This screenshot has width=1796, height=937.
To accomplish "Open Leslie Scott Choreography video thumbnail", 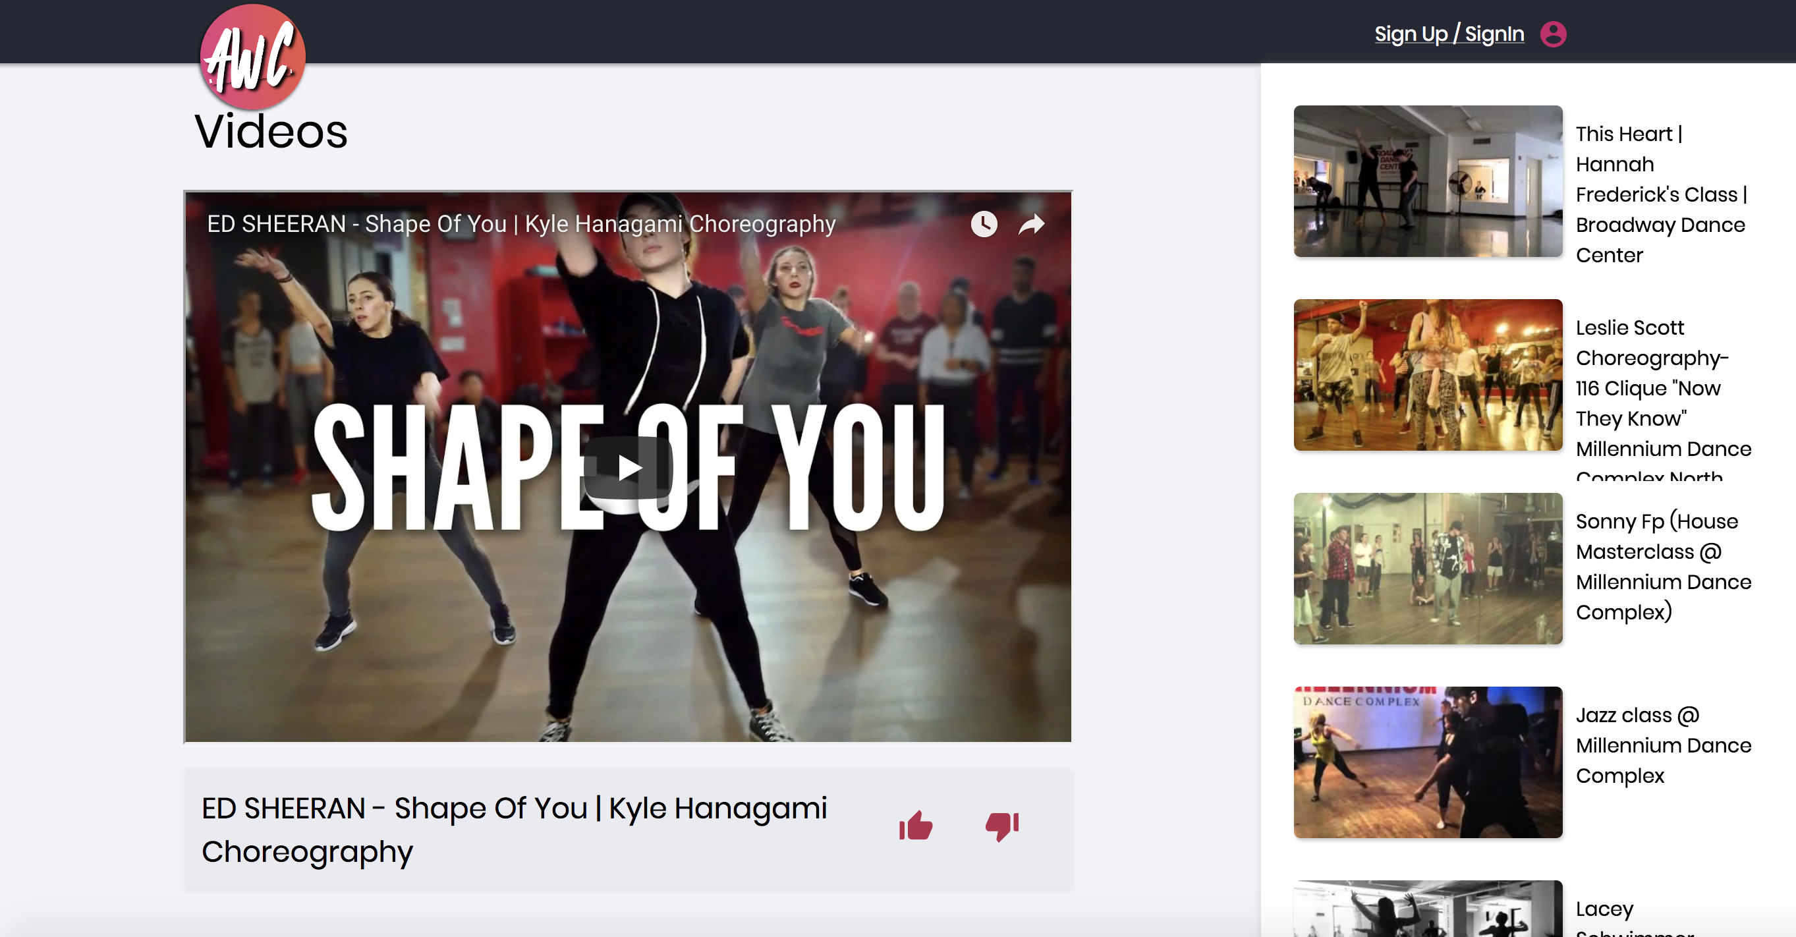I will [1427, 375].
